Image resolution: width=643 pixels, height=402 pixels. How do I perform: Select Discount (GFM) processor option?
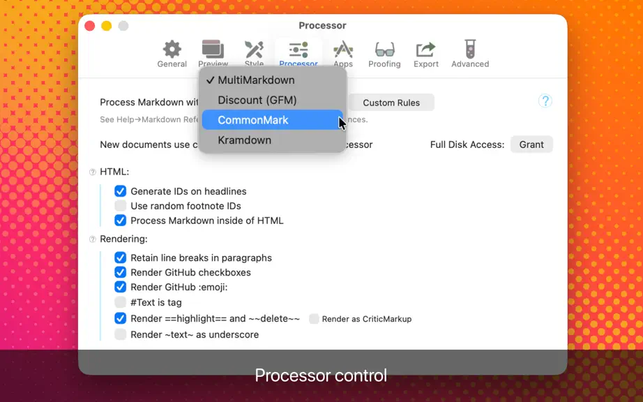coord(272,100)
